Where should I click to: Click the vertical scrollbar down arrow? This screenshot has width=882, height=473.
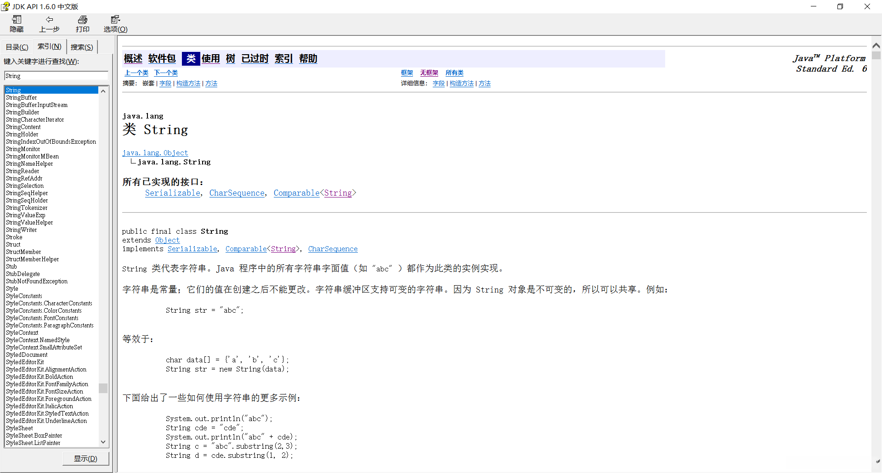click(103, 442)
